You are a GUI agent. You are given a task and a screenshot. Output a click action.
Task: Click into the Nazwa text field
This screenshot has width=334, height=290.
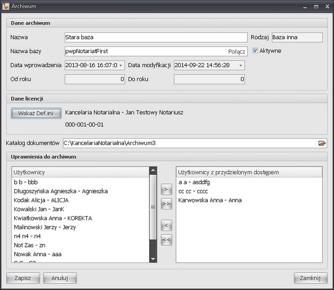pyautogui.click(x=155, y=38)
